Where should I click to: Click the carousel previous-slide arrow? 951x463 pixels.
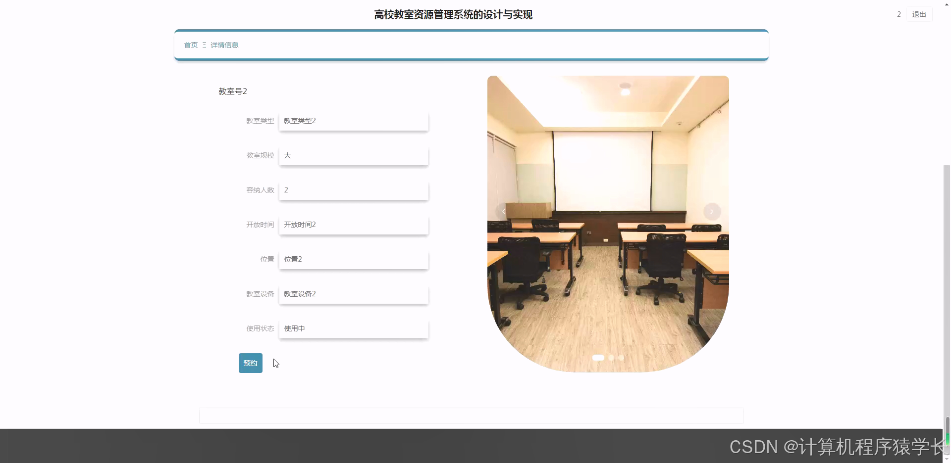pyautogui.click(x=504, y=211)
